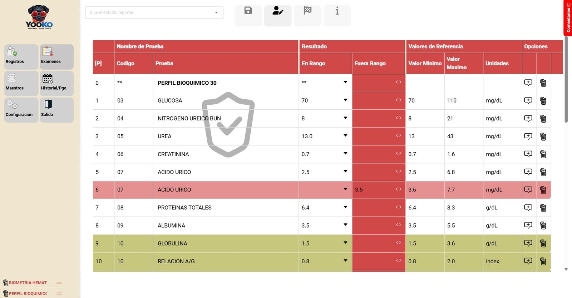Add comment to PERFIL BIOQUIMICO 30 row

(528, 83)
